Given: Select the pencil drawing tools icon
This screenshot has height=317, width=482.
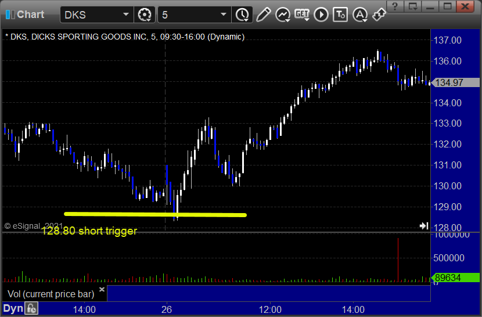Looking at the screenshot, I should tap(264, 15).
